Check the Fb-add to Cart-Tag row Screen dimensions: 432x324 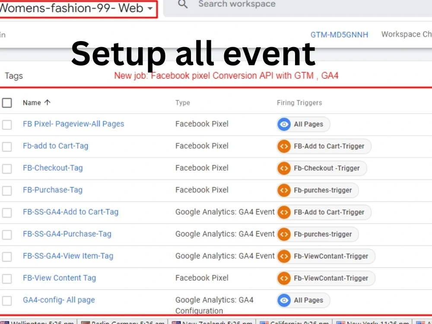click(7, 146)
